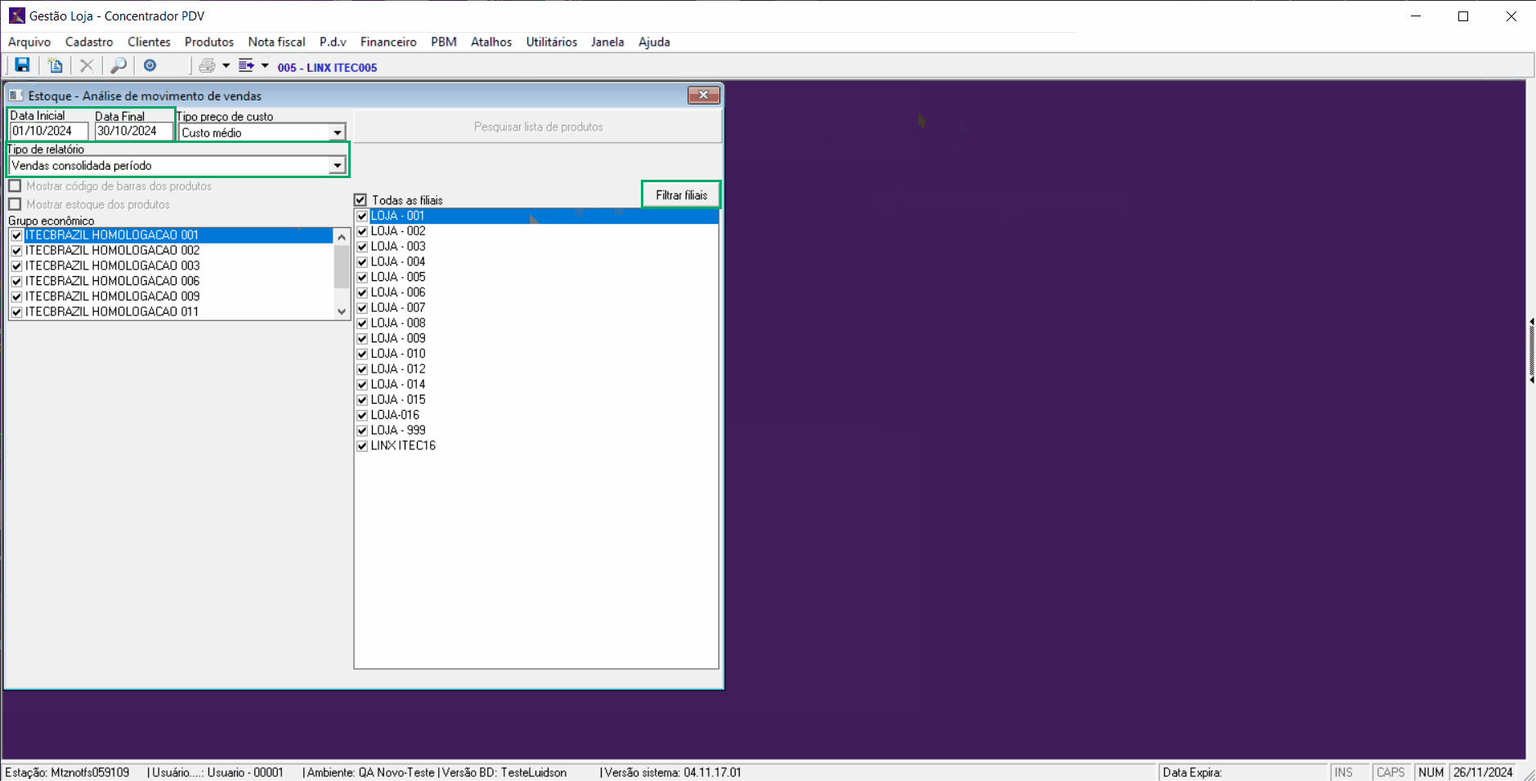Click Grupo econômico list scroll down arrow
The image size is (1536, 781).
(342, 311)
